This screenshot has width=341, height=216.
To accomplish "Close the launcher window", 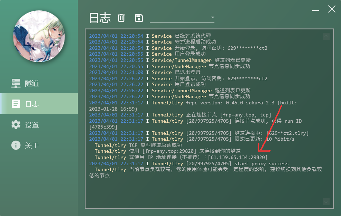I will pos(332,9).
